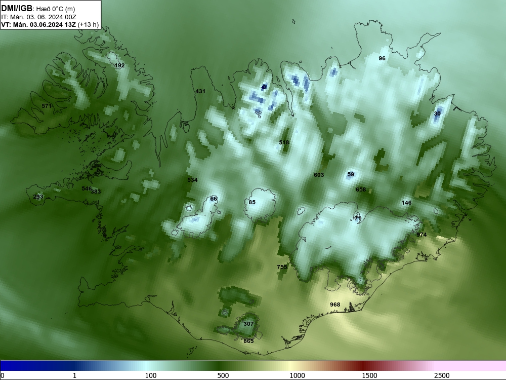506x380 pixels.
Task: Click the value 431 on the map
Action: [x=200, y=91]
